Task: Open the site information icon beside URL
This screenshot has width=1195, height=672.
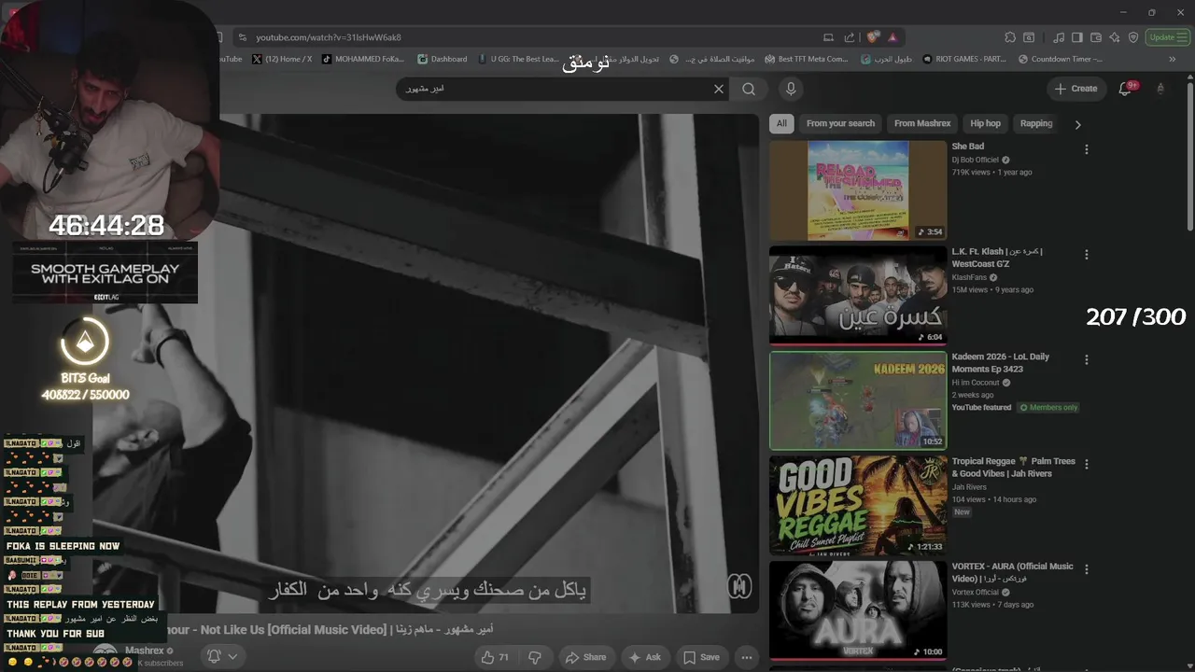Action: point(243,37)
